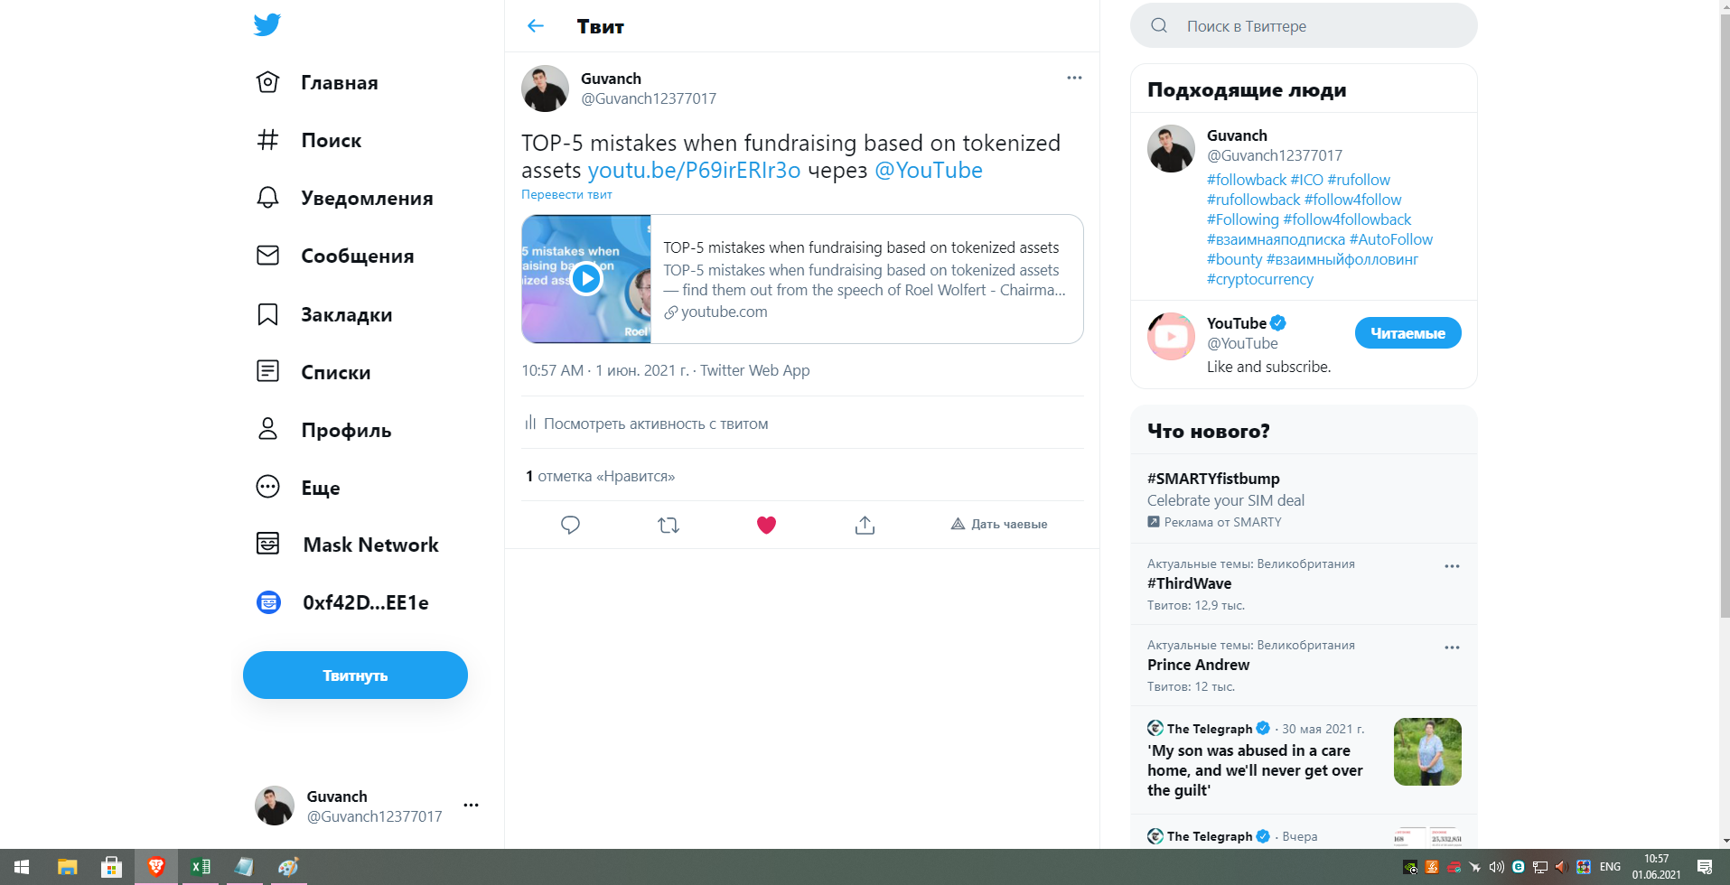Share tweet using the upload icon

(865, 525)
